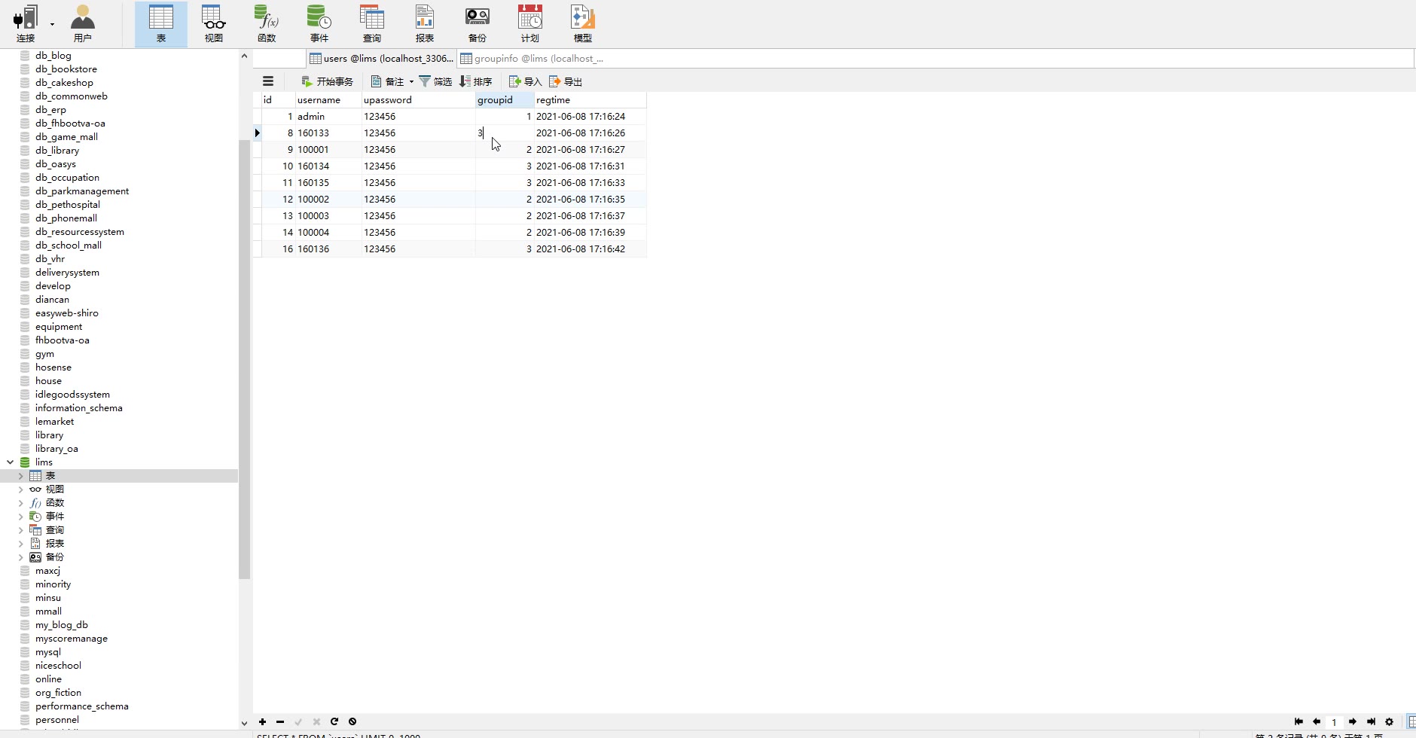Select the regtime cell 2021-06-08 17:16:42
Viewport: 1416px width, 738px height.
591,249
